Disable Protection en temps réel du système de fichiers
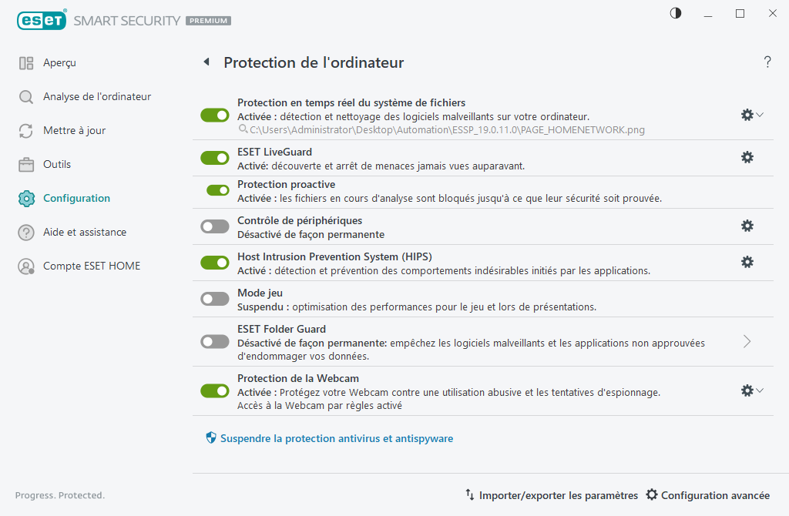Image resolution: width=789 pixels, height=516 pixels. [x=214, y=115]
